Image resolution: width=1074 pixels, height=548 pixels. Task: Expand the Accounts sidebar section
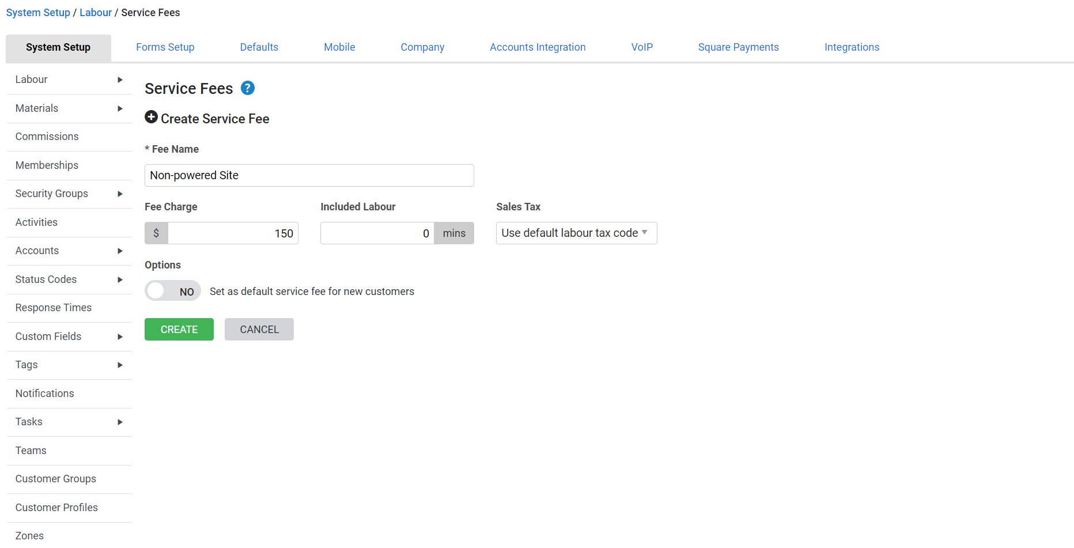pos(120,251)
